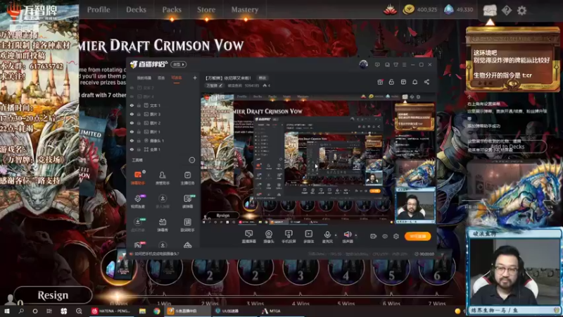Edit the 万智牌 category with pencil icon

point(220,85)
